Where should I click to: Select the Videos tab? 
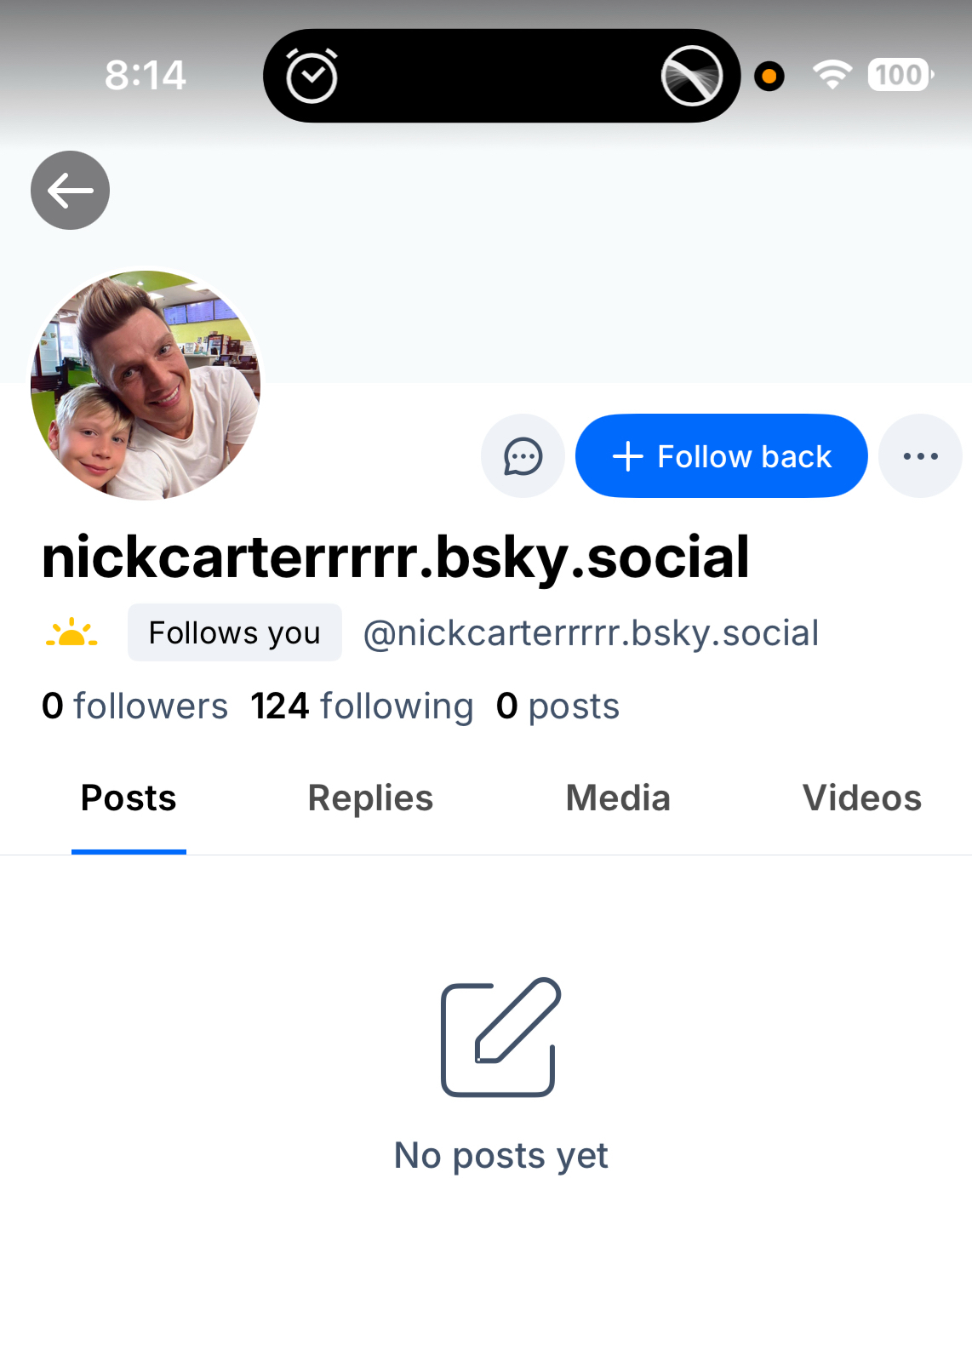(861, 798)
